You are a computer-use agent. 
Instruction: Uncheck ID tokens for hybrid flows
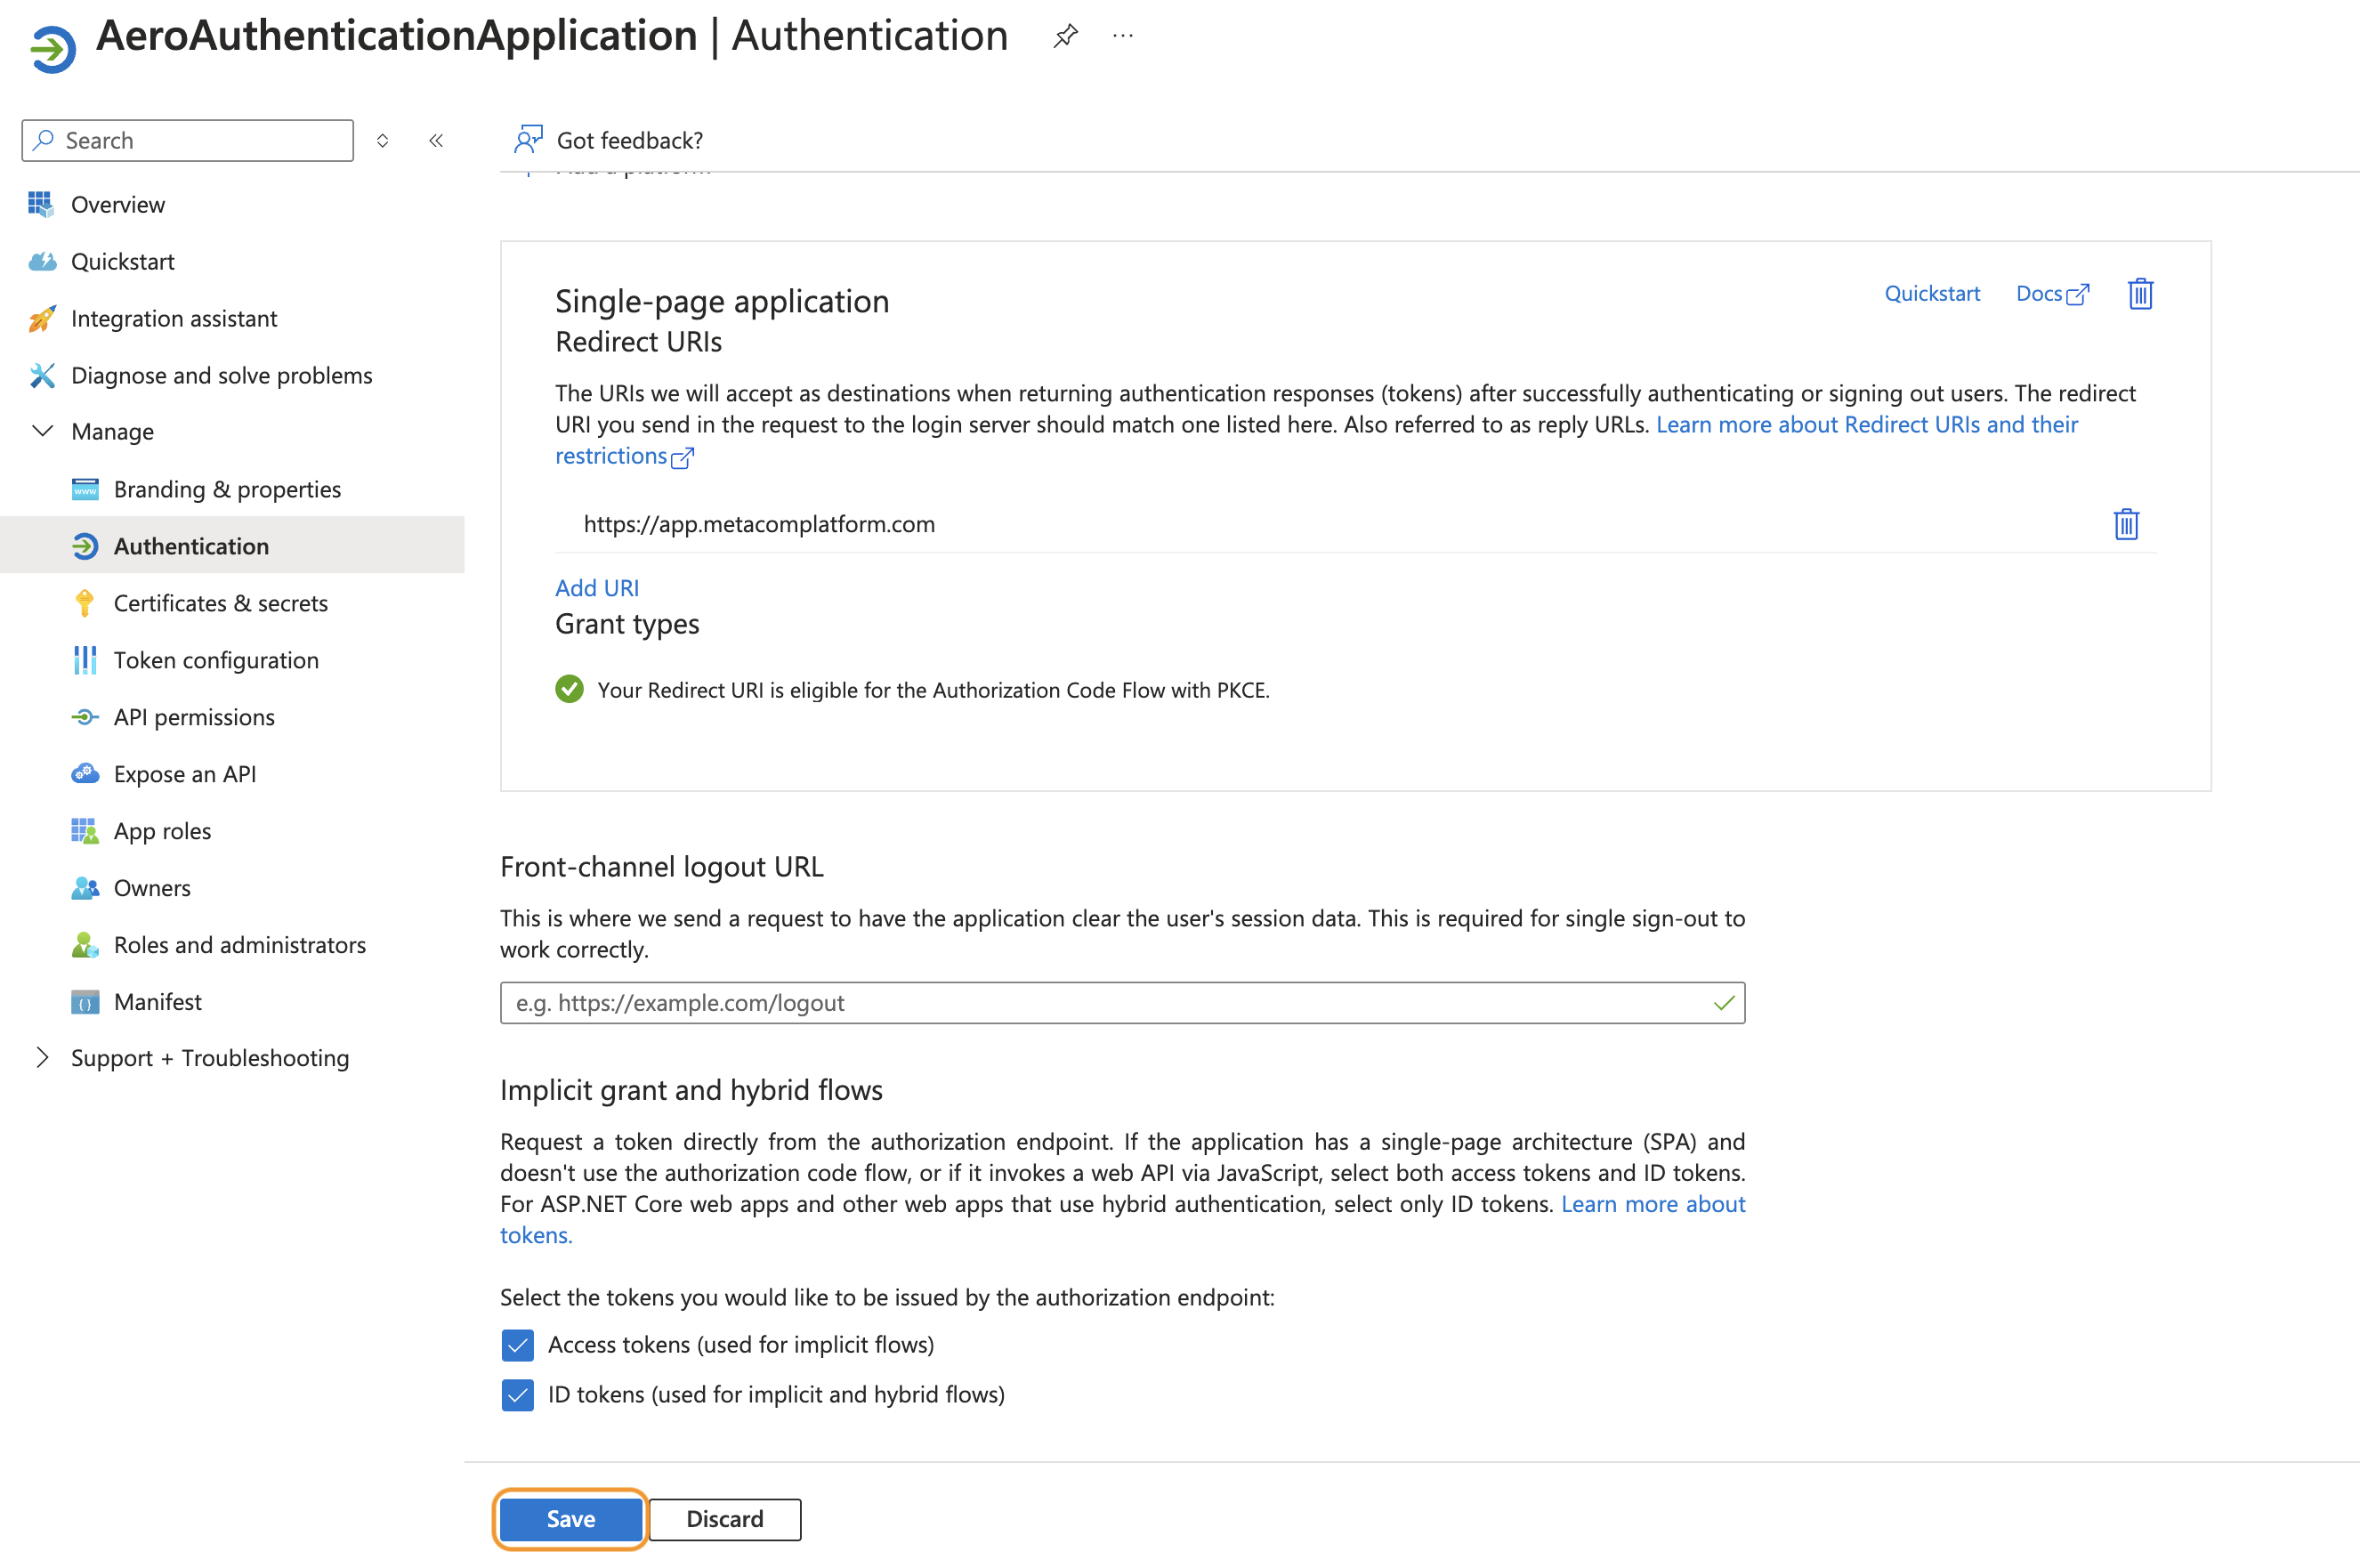point(517,1395)
